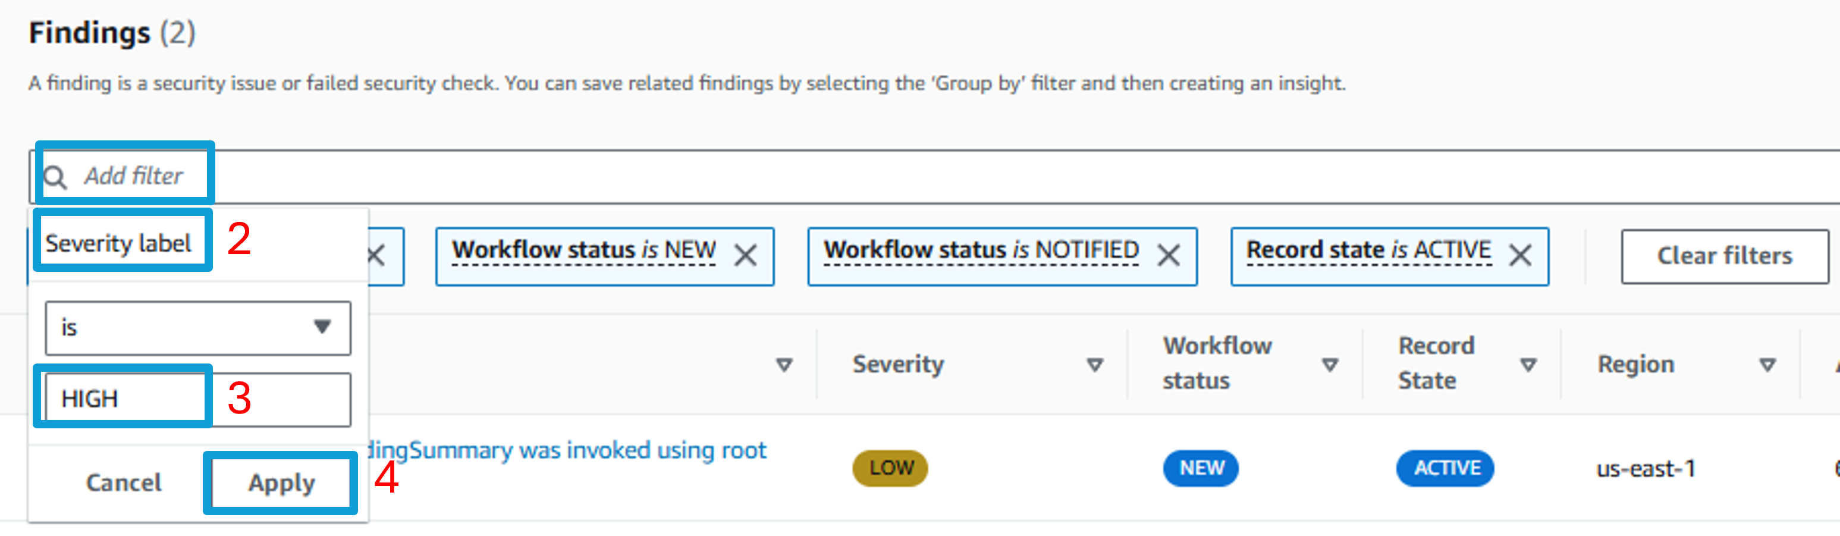Sort by the Severity column arrow
Screen dimensions: 1840x536
1095,365
